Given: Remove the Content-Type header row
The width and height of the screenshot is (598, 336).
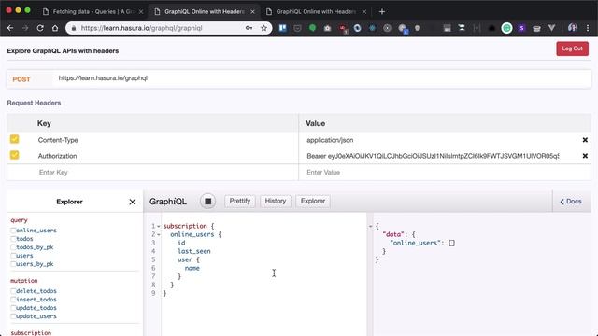Looking at the screenshot, I should 585,140.
